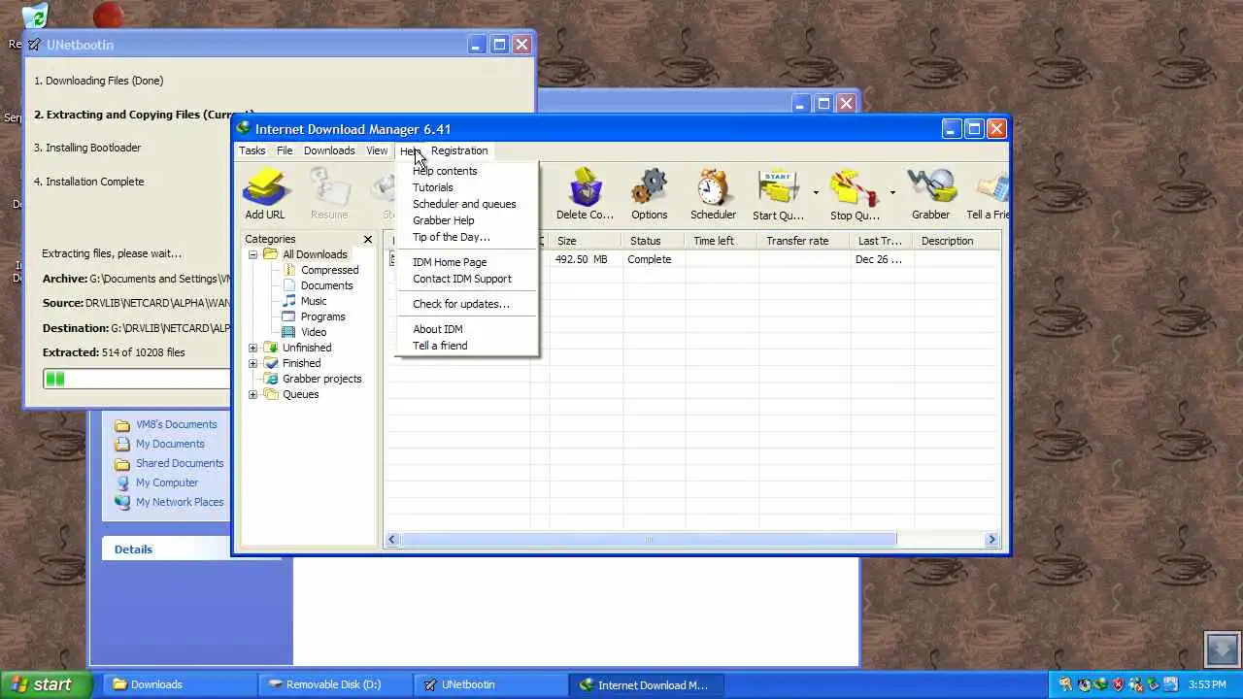This screenshot has width=1243, height=699.
Task: Choose About IDM menu entry
Action: pyautogui.click(x=467, y=329)
